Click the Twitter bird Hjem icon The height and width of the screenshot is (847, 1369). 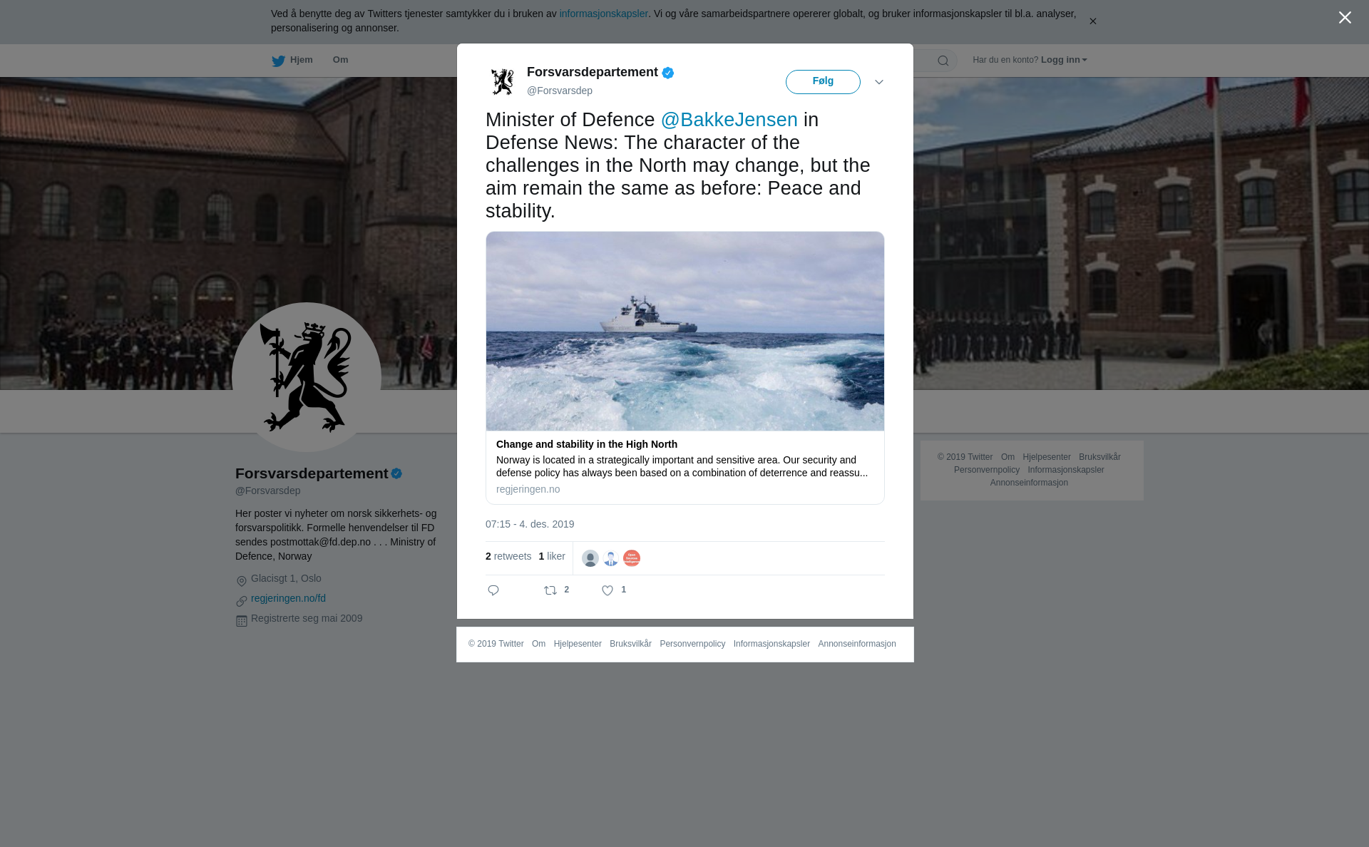(278, 61)
